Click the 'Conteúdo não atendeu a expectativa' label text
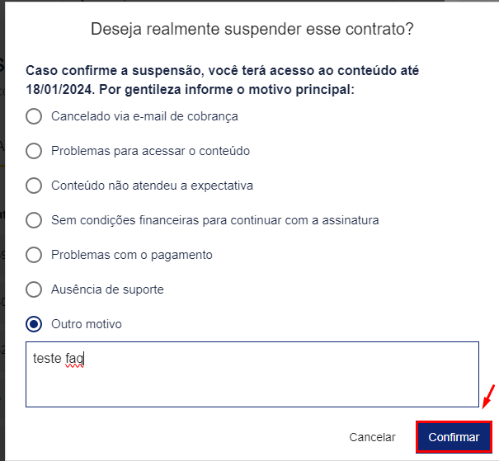This screenshot has height=461, width=499. pyautogui.click(x=152, y=186)
